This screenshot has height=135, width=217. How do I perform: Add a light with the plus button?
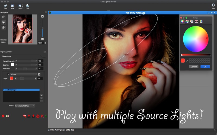(x=42, y=98)
